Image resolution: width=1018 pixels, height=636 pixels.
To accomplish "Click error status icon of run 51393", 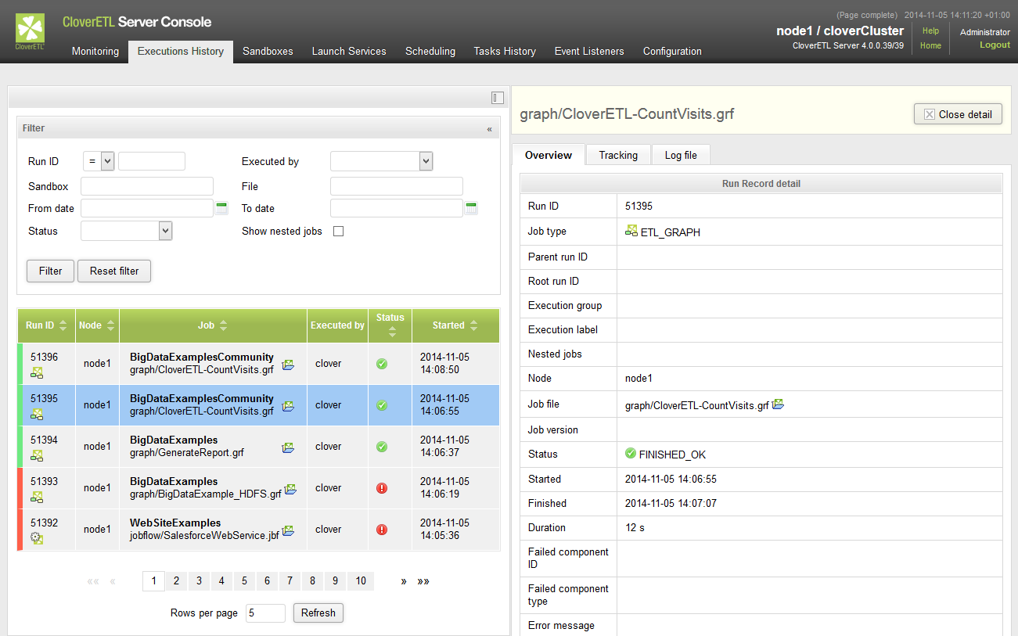I will pos(382,488).
